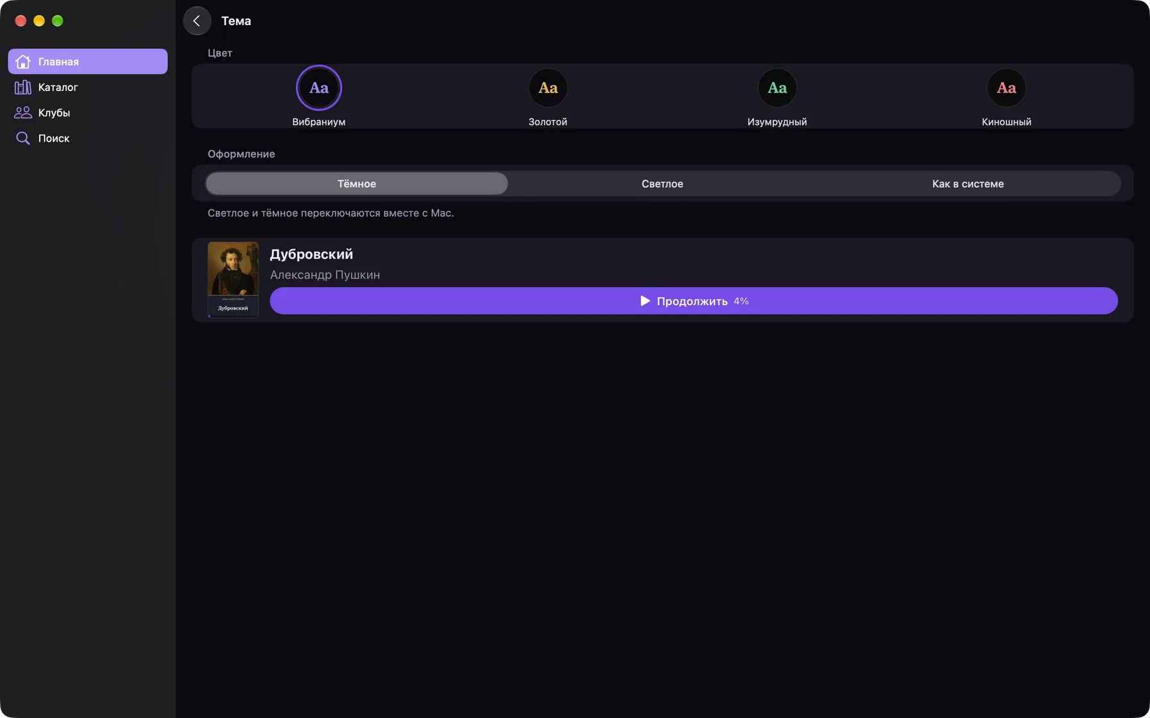Apply the Киношный color theme swatch
The width and height of the screenshot is (1150, 718).
tap(1006, 88)
